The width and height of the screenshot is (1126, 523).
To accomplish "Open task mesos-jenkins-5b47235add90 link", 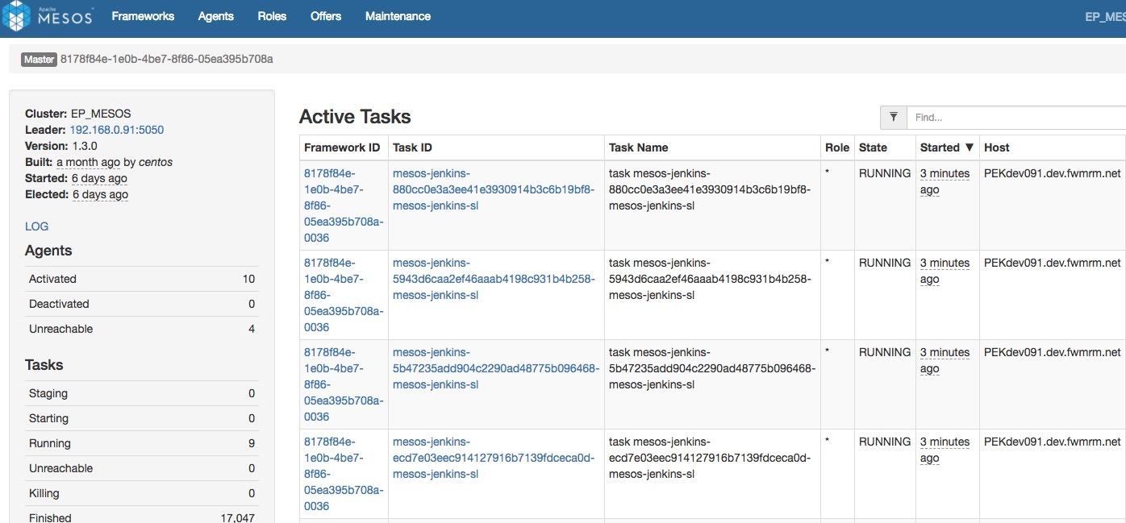I will [x=495, y=368].
